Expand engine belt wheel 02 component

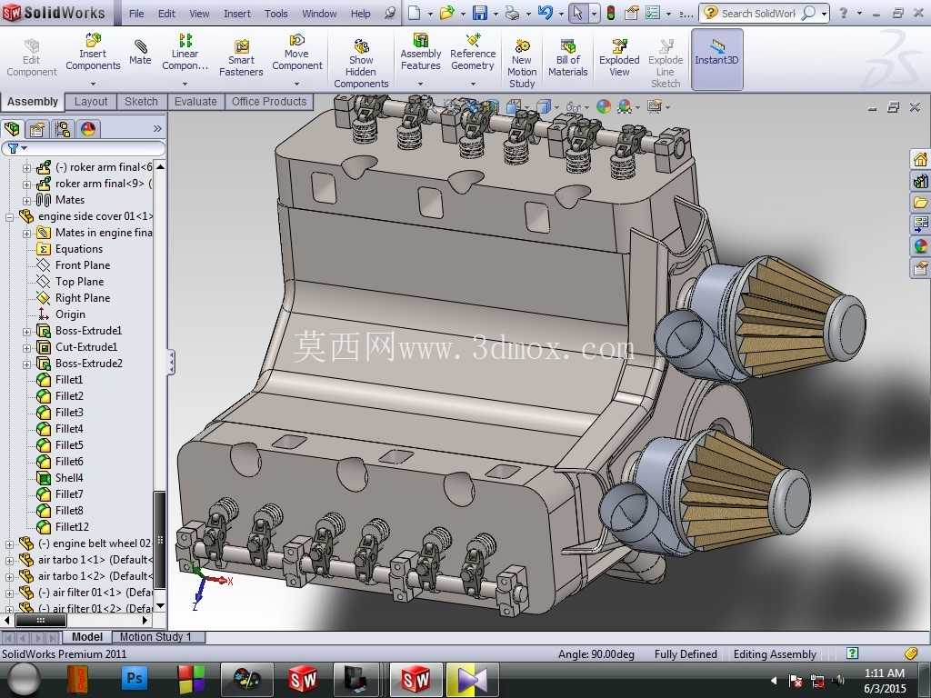coord(9,543)
